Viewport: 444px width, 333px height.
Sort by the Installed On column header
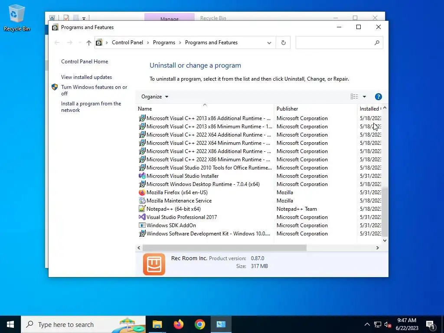tap(369, 109)
